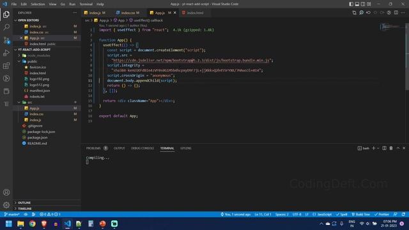Open the Run and Debug view
Viewport: 409px width, 230px height.
6,52
